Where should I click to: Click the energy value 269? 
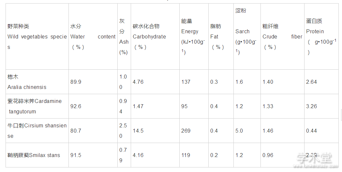coord(186,131)
